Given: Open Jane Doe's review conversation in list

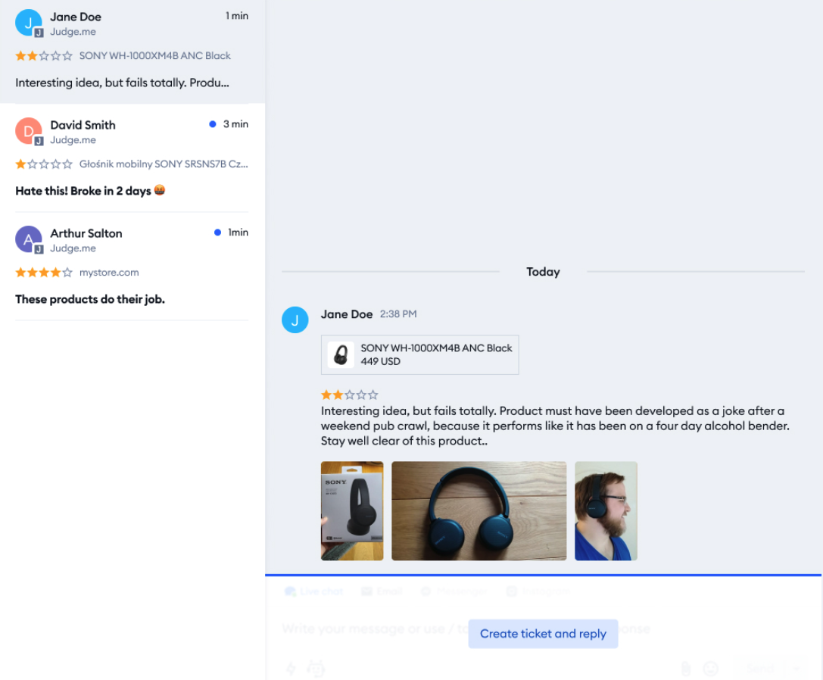Looking at the screenshot, I should [132, 51].
